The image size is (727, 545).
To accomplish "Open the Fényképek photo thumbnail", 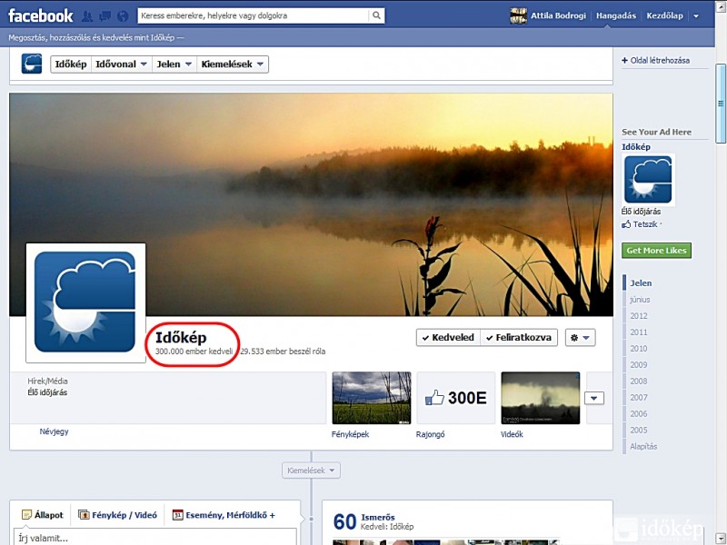I will click(372, 398).
